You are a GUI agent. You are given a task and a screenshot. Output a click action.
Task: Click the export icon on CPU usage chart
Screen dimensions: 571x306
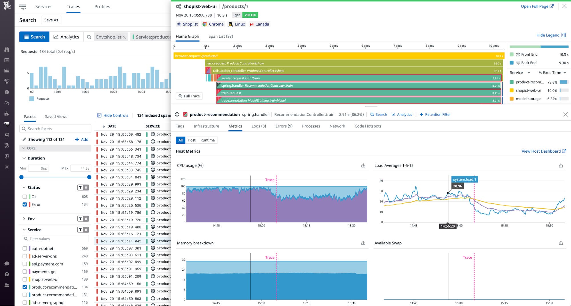363,165
